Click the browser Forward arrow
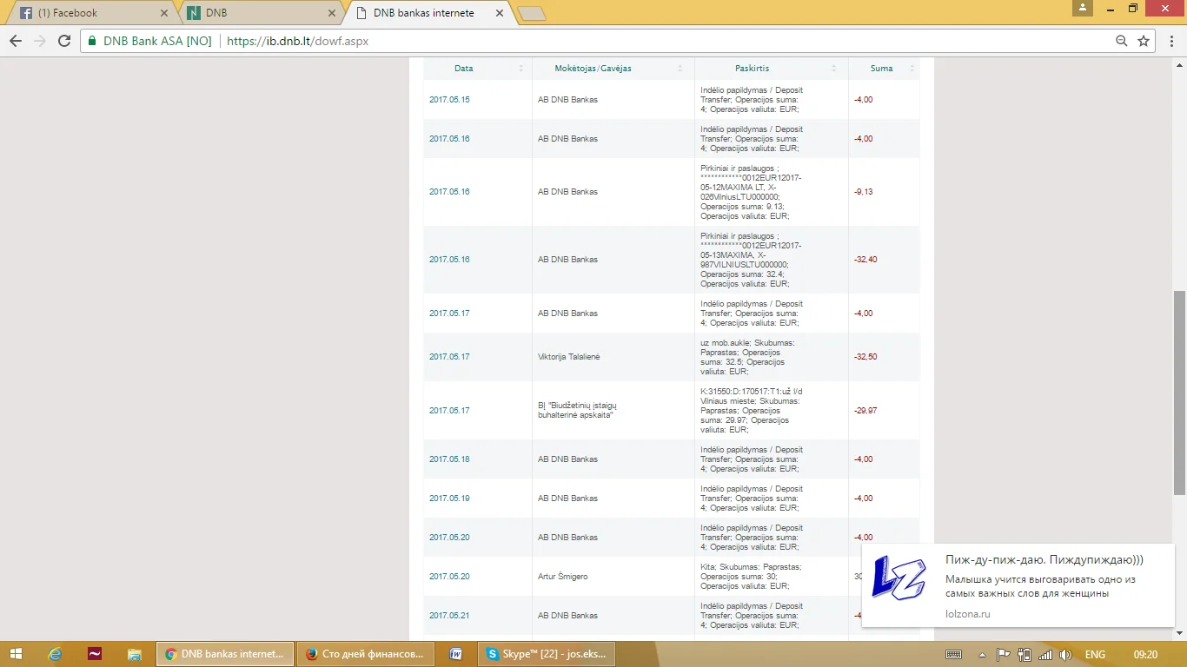Viewport: 1187px width, 667px height. pos(40,41)
